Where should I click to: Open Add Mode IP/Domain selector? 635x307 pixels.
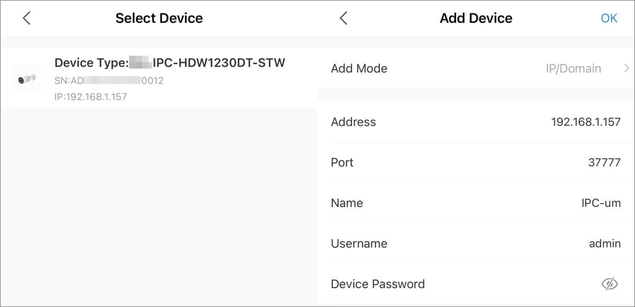click(477, 69)
